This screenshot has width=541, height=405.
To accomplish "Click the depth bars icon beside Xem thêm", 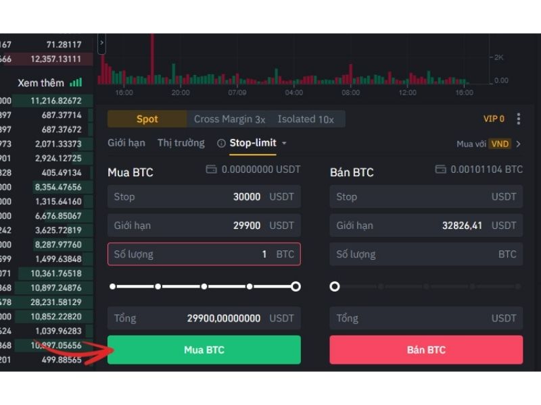I will 76,82.
